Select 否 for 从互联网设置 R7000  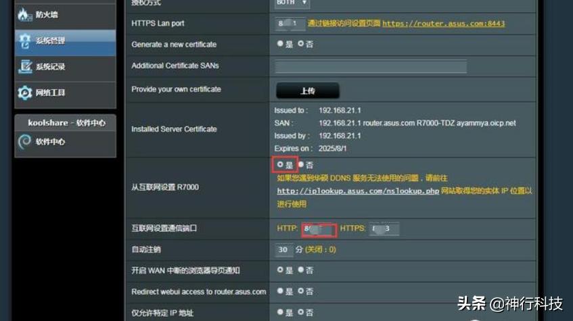tap(301, 165)
